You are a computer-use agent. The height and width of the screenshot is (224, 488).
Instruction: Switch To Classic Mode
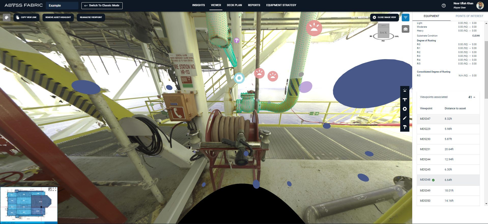click(x=102, y=6)
